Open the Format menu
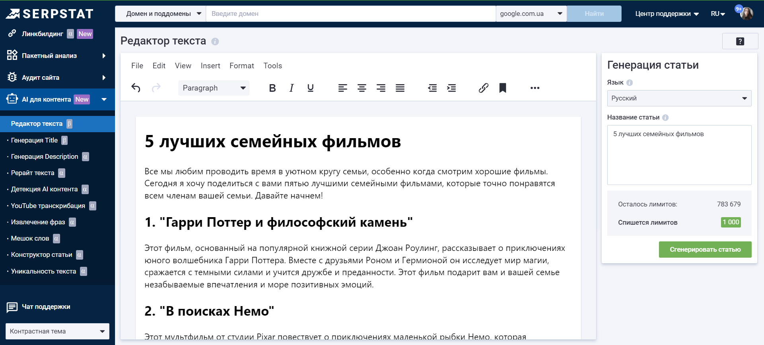This screenshot has width=764, height=345. pos(242,66)
